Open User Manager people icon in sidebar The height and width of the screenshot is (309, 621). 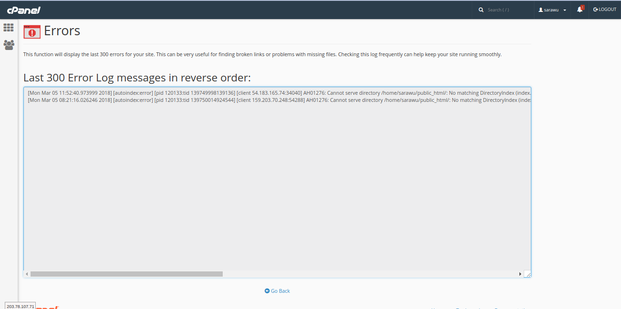click(x=9, y=45)
